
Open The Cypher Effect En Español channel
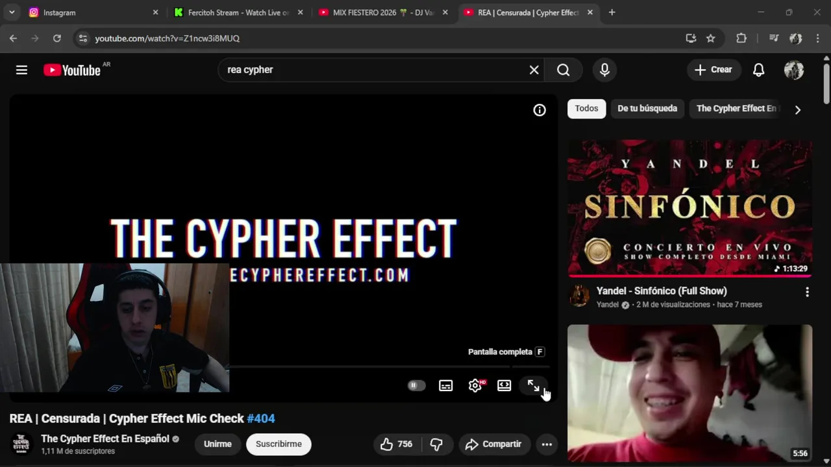click(105, 439)
